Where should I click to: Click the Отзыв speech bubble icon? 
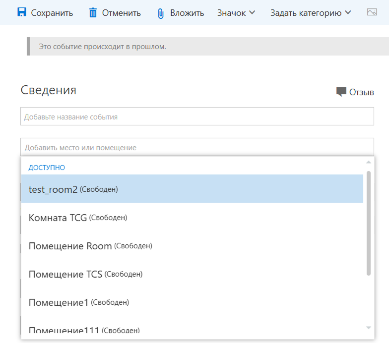[341, 92]
